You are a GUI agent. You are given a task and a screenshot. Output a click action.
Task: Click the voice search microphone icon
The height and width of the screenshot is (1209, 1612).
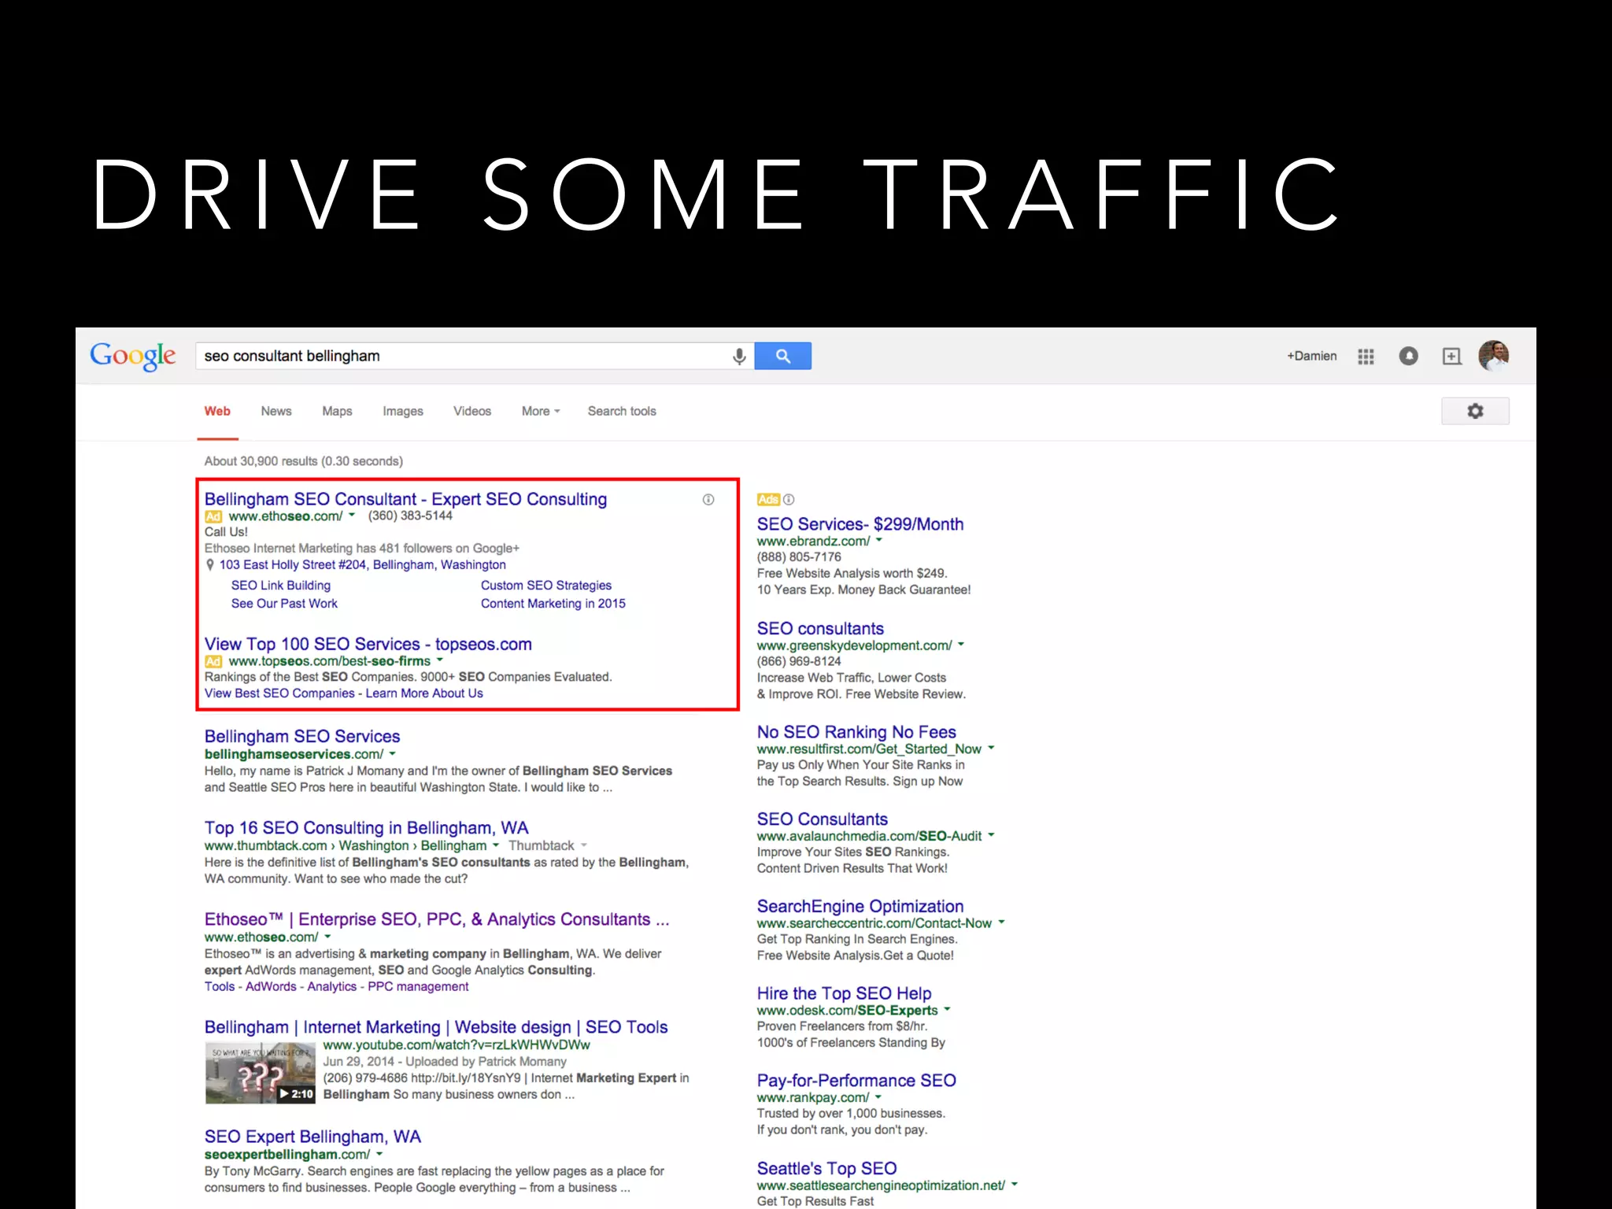(738, 357)
